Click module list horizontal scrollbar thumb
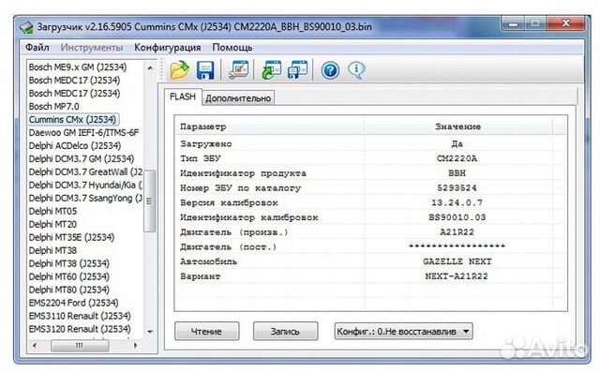Screen dimensions: 600x372 tap(80, 346)
